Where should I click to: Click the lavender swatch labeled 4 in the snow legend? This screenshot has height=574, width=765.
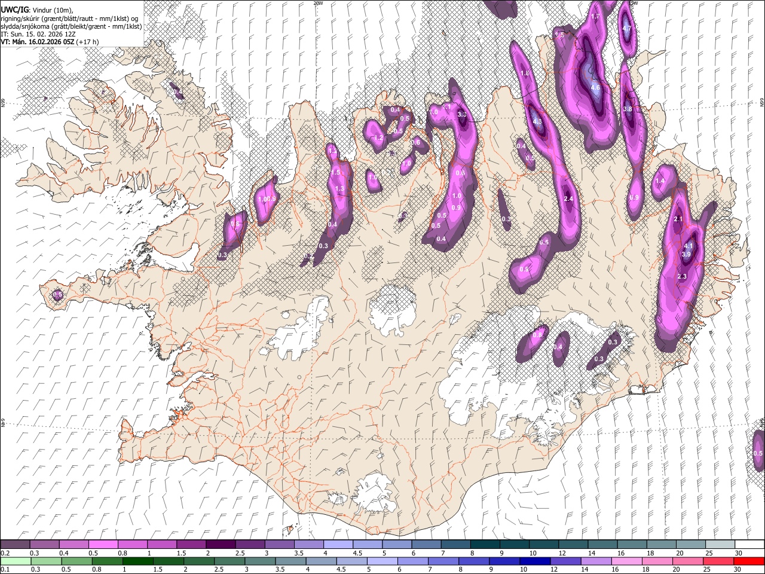point(338,544)
